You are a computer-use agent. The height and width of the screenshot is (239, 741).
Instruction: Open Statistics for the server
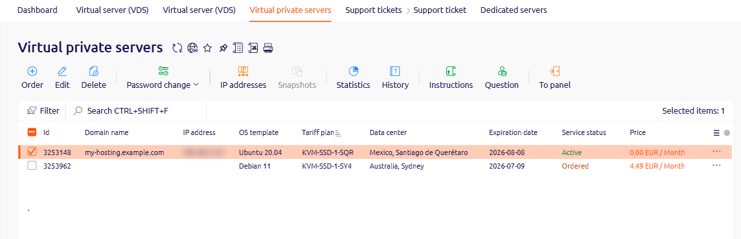click(x=353, y=78)
